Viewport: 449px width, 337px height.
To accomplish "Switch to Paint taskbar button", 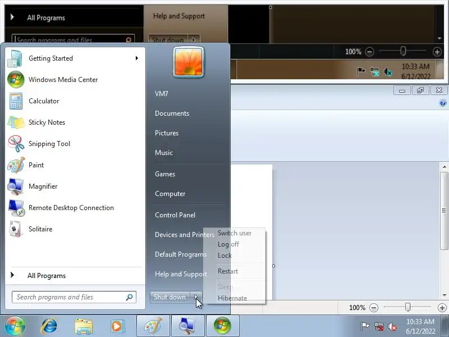I will (153, 326).
